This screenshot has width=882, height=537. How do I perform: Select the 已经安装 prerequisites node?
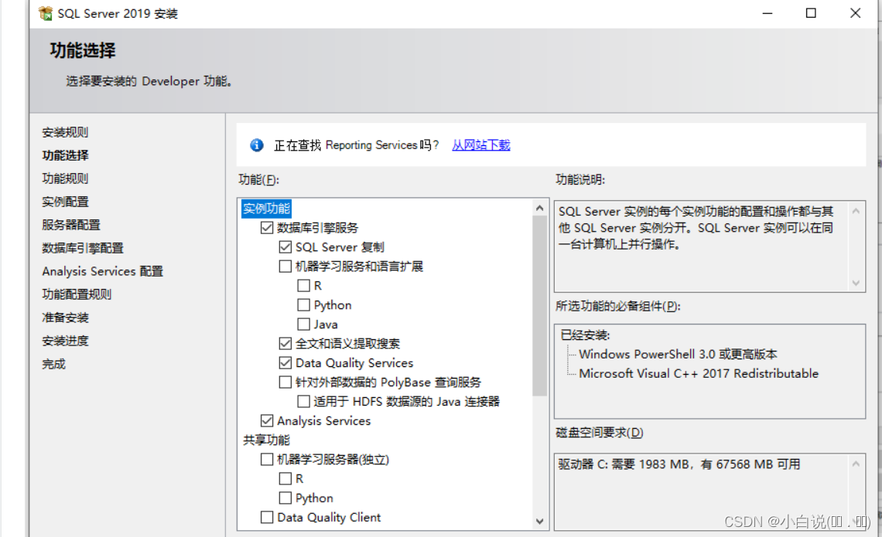click(585, 335)
